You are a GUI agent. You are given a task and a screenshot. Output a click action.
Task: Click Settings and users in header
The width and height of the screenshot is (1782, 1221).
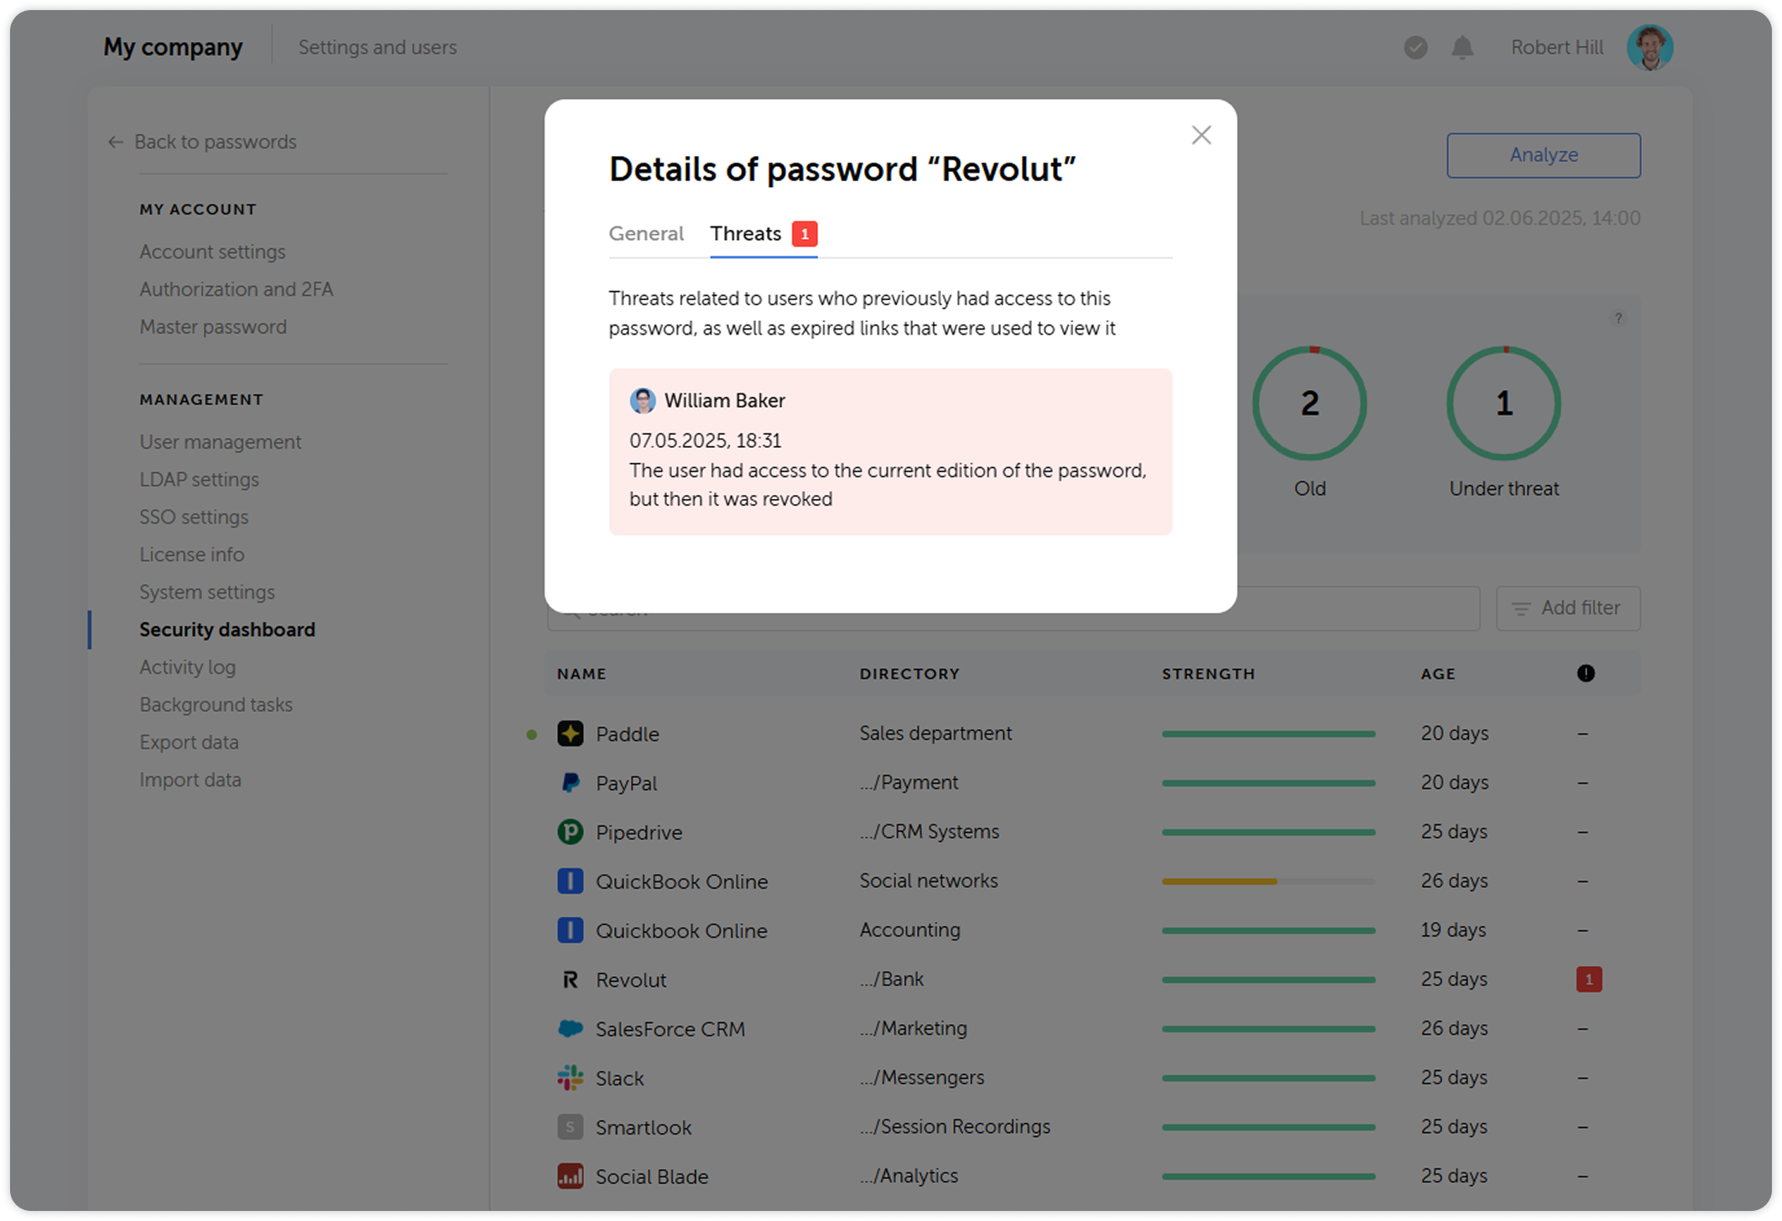pos(378,47)
